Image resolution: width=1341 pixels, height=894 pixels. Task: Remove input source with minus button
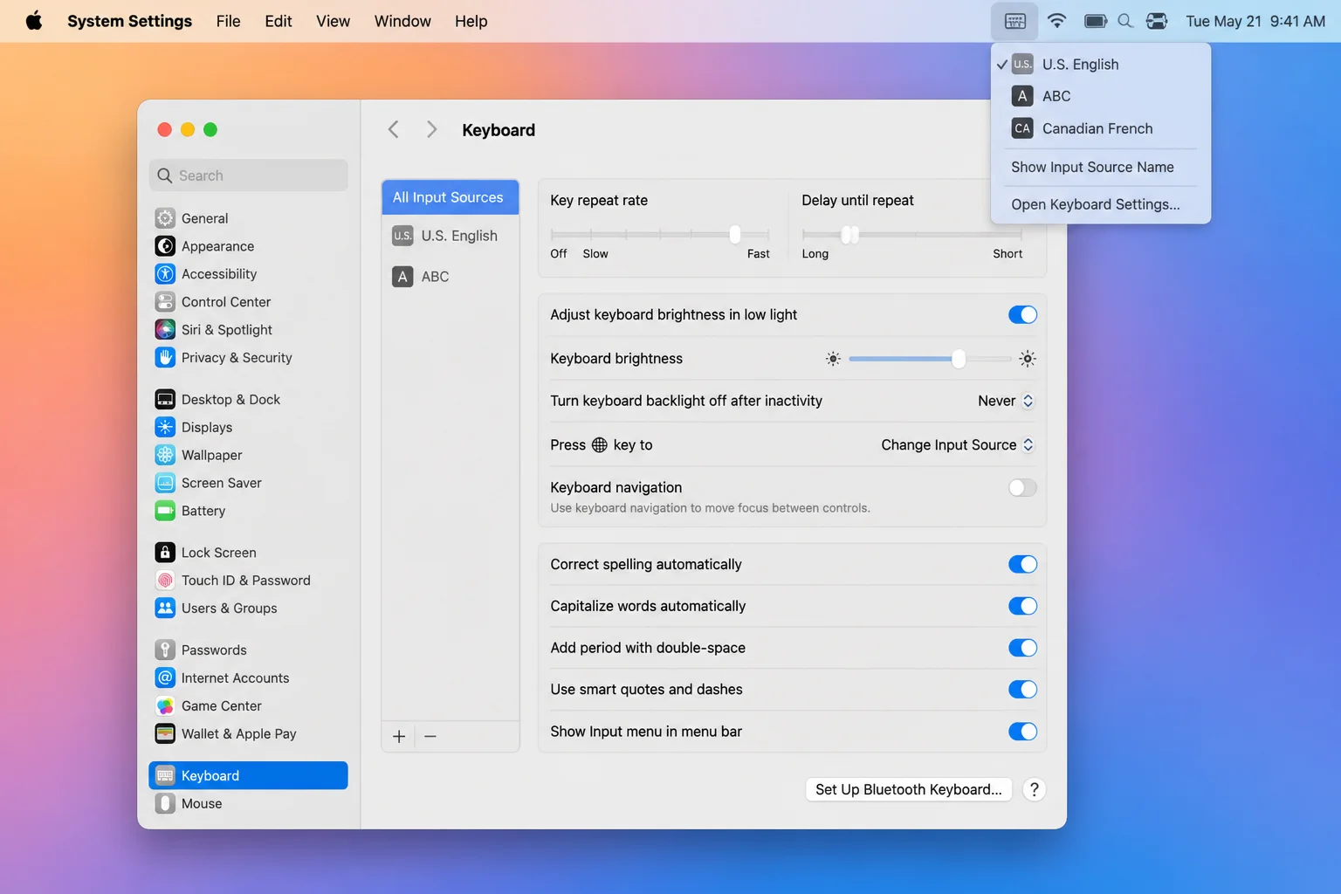coord(430,737)
